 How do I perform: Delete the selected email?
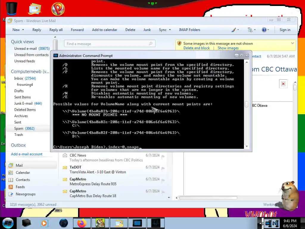(x=130, y=30)
